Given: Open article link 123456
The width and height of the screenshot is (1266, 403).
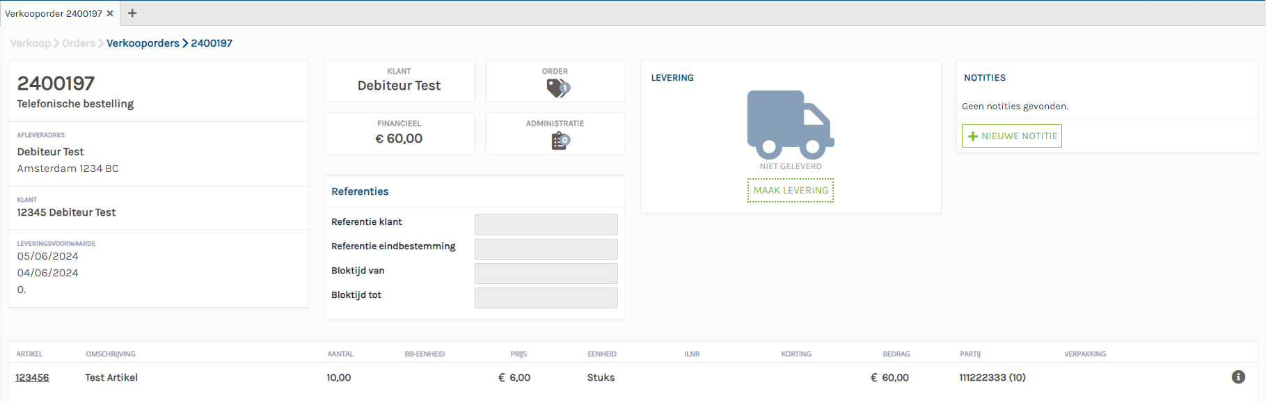Looking at the screenshot, I should click(x=32, y=377).
